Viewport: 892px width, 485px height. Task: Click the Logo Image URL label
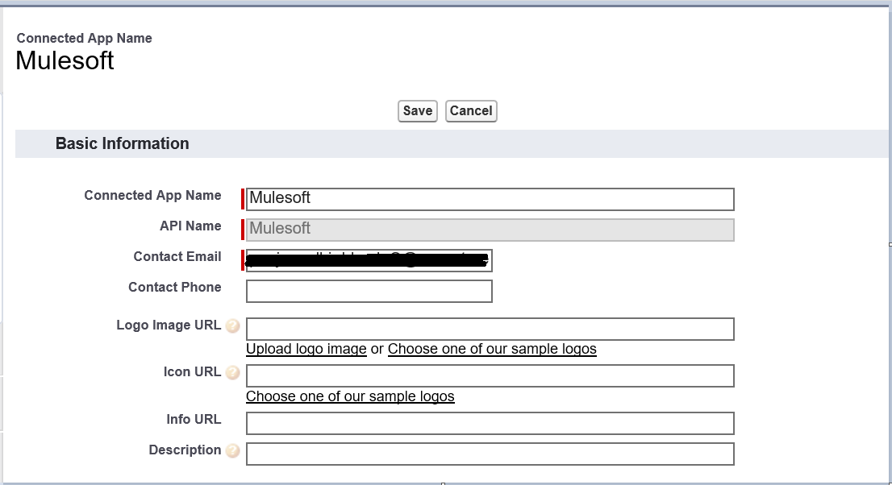pyautogui.click(x=169, y=325)
